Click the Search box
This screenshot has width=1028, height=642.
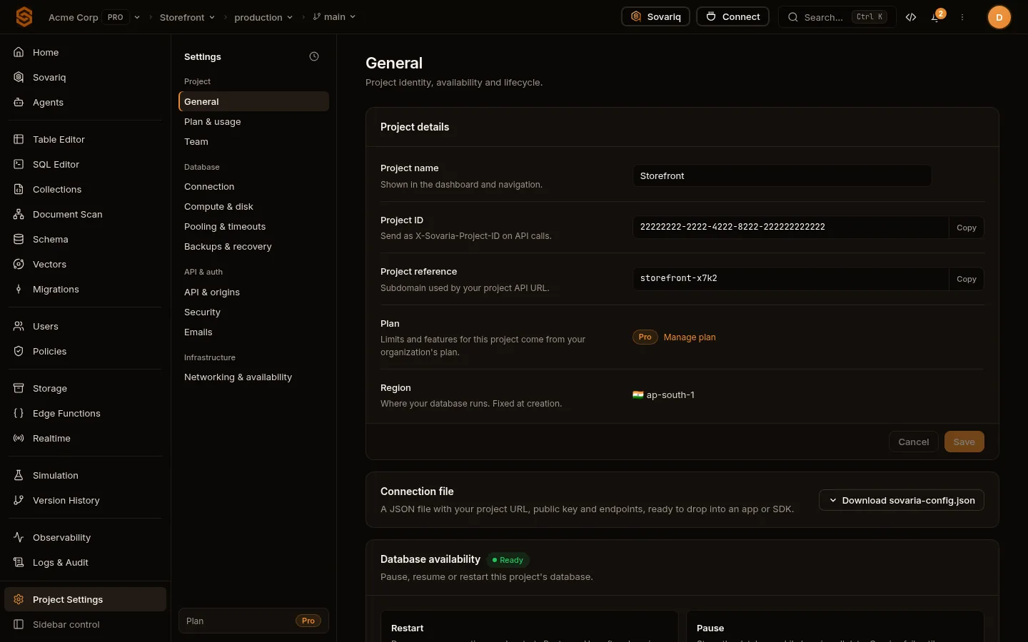tap(837, 17)
